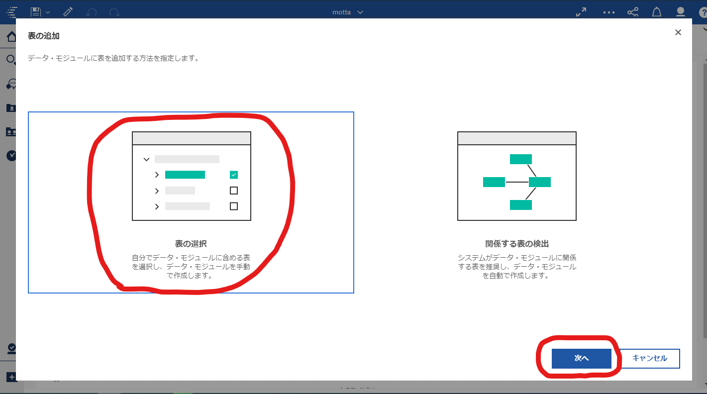This screenshot has height=394, width=707.
Task: Open the assistant chat bubble icon
Action: click(11, 84)
